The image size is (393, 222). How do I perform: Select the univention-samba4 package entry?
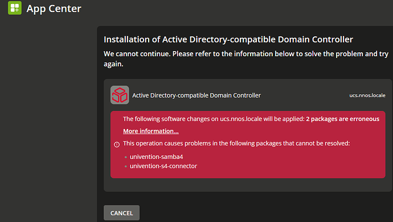(x=157, y=157)
